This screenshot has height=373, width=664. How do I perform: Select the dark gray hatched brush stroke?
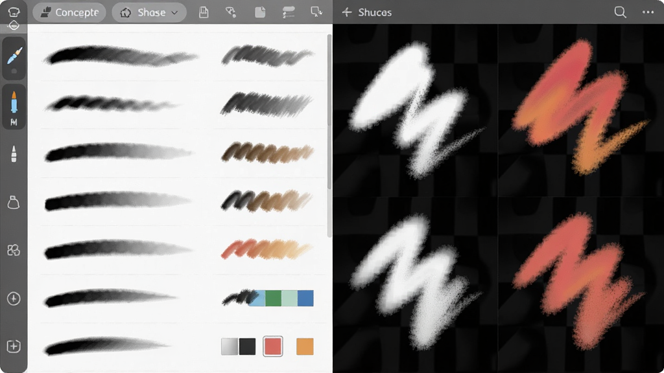pos(267,104)
